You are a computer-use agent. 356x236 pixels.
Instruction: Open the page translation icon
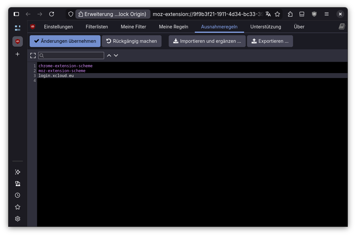(268, 14)
